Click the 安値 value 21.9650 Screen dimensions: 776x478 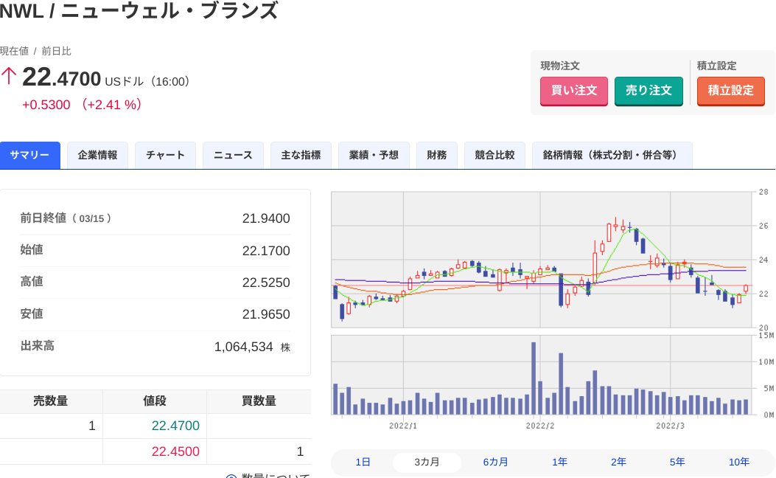click(266, 314)
